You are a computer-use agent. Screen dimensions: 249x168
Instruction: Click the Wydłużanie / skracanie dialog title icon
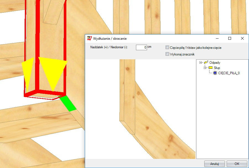pyautogui.click(x=89, y=38)
